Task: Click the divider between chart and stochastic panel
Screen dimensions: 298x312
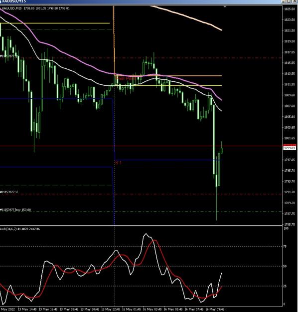Action: coord(141,226)
